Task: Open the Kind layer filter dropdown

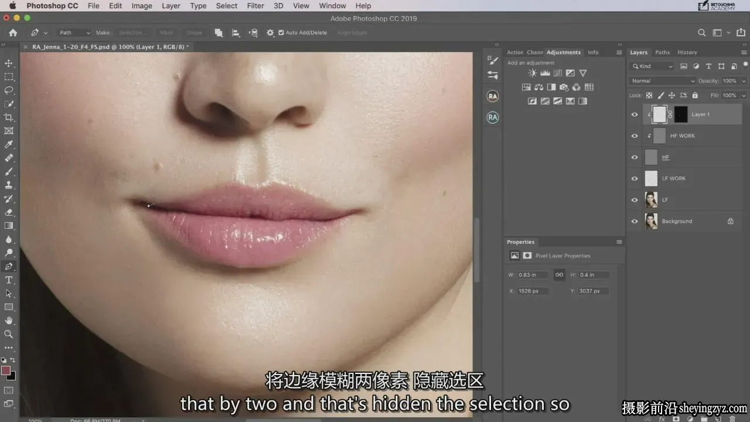Action: (x=652, y=66)
